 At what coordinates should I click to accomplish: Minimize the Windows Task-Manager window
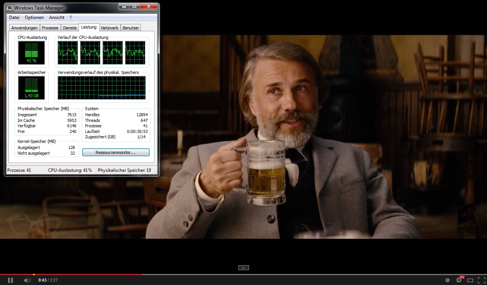pyautogui.click(x=124, y=6)
